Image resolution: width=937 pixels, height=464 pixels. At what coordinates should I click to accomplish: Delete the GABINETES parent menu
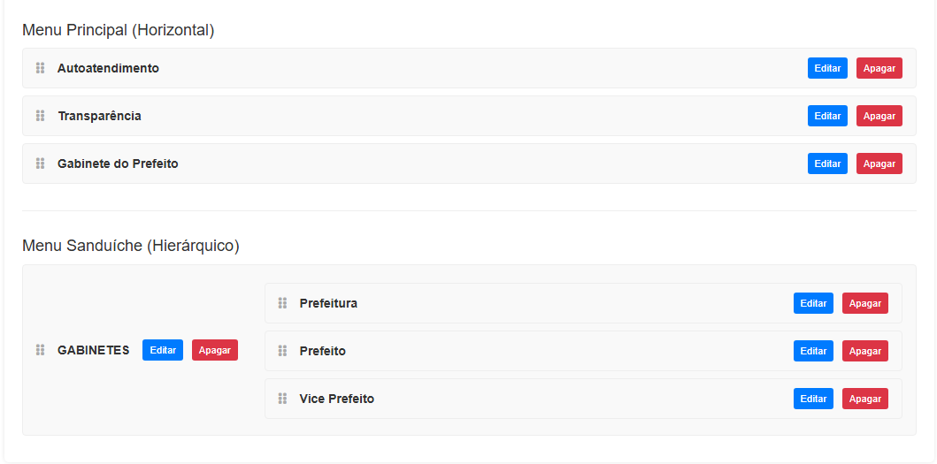click(x=214, y=350)
